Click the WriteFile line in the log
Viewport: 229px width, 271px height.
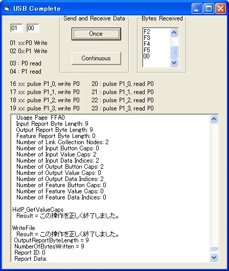pyautogui.click(x=24, y=228)
